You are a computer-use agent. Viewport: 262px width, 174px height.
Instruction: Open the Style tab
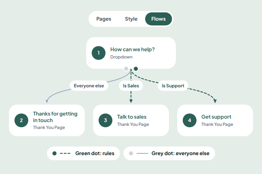click(x=131, y=19)
